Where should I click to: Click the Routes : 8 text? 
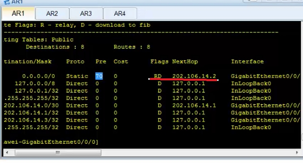click(132, 47)
